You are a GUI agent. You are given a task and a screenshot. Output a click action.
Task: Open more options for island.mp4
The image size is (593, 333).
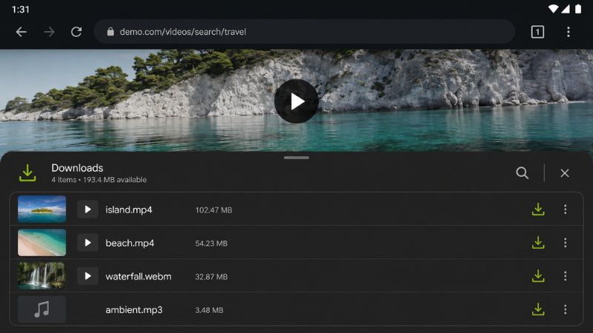[565, 209]
